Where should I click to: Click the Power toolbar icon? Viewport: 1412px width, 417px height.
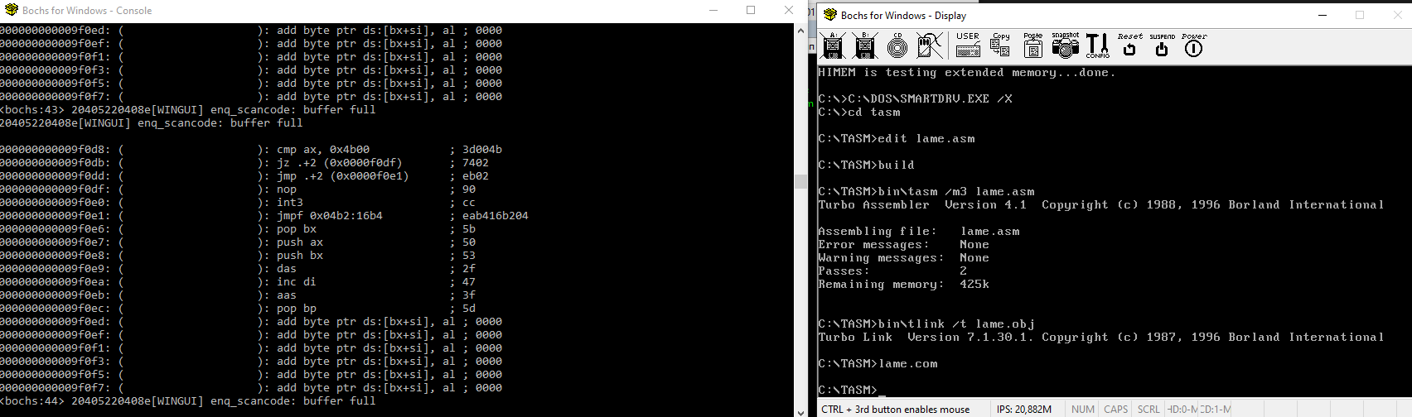tap(1194, 46)
